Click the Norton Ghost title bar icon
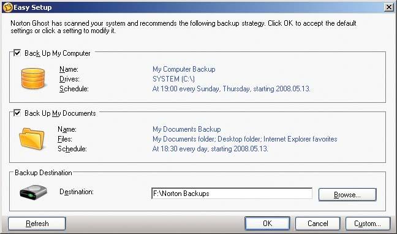The width and height of the screenshot is (397, 234). coord(7,7)
